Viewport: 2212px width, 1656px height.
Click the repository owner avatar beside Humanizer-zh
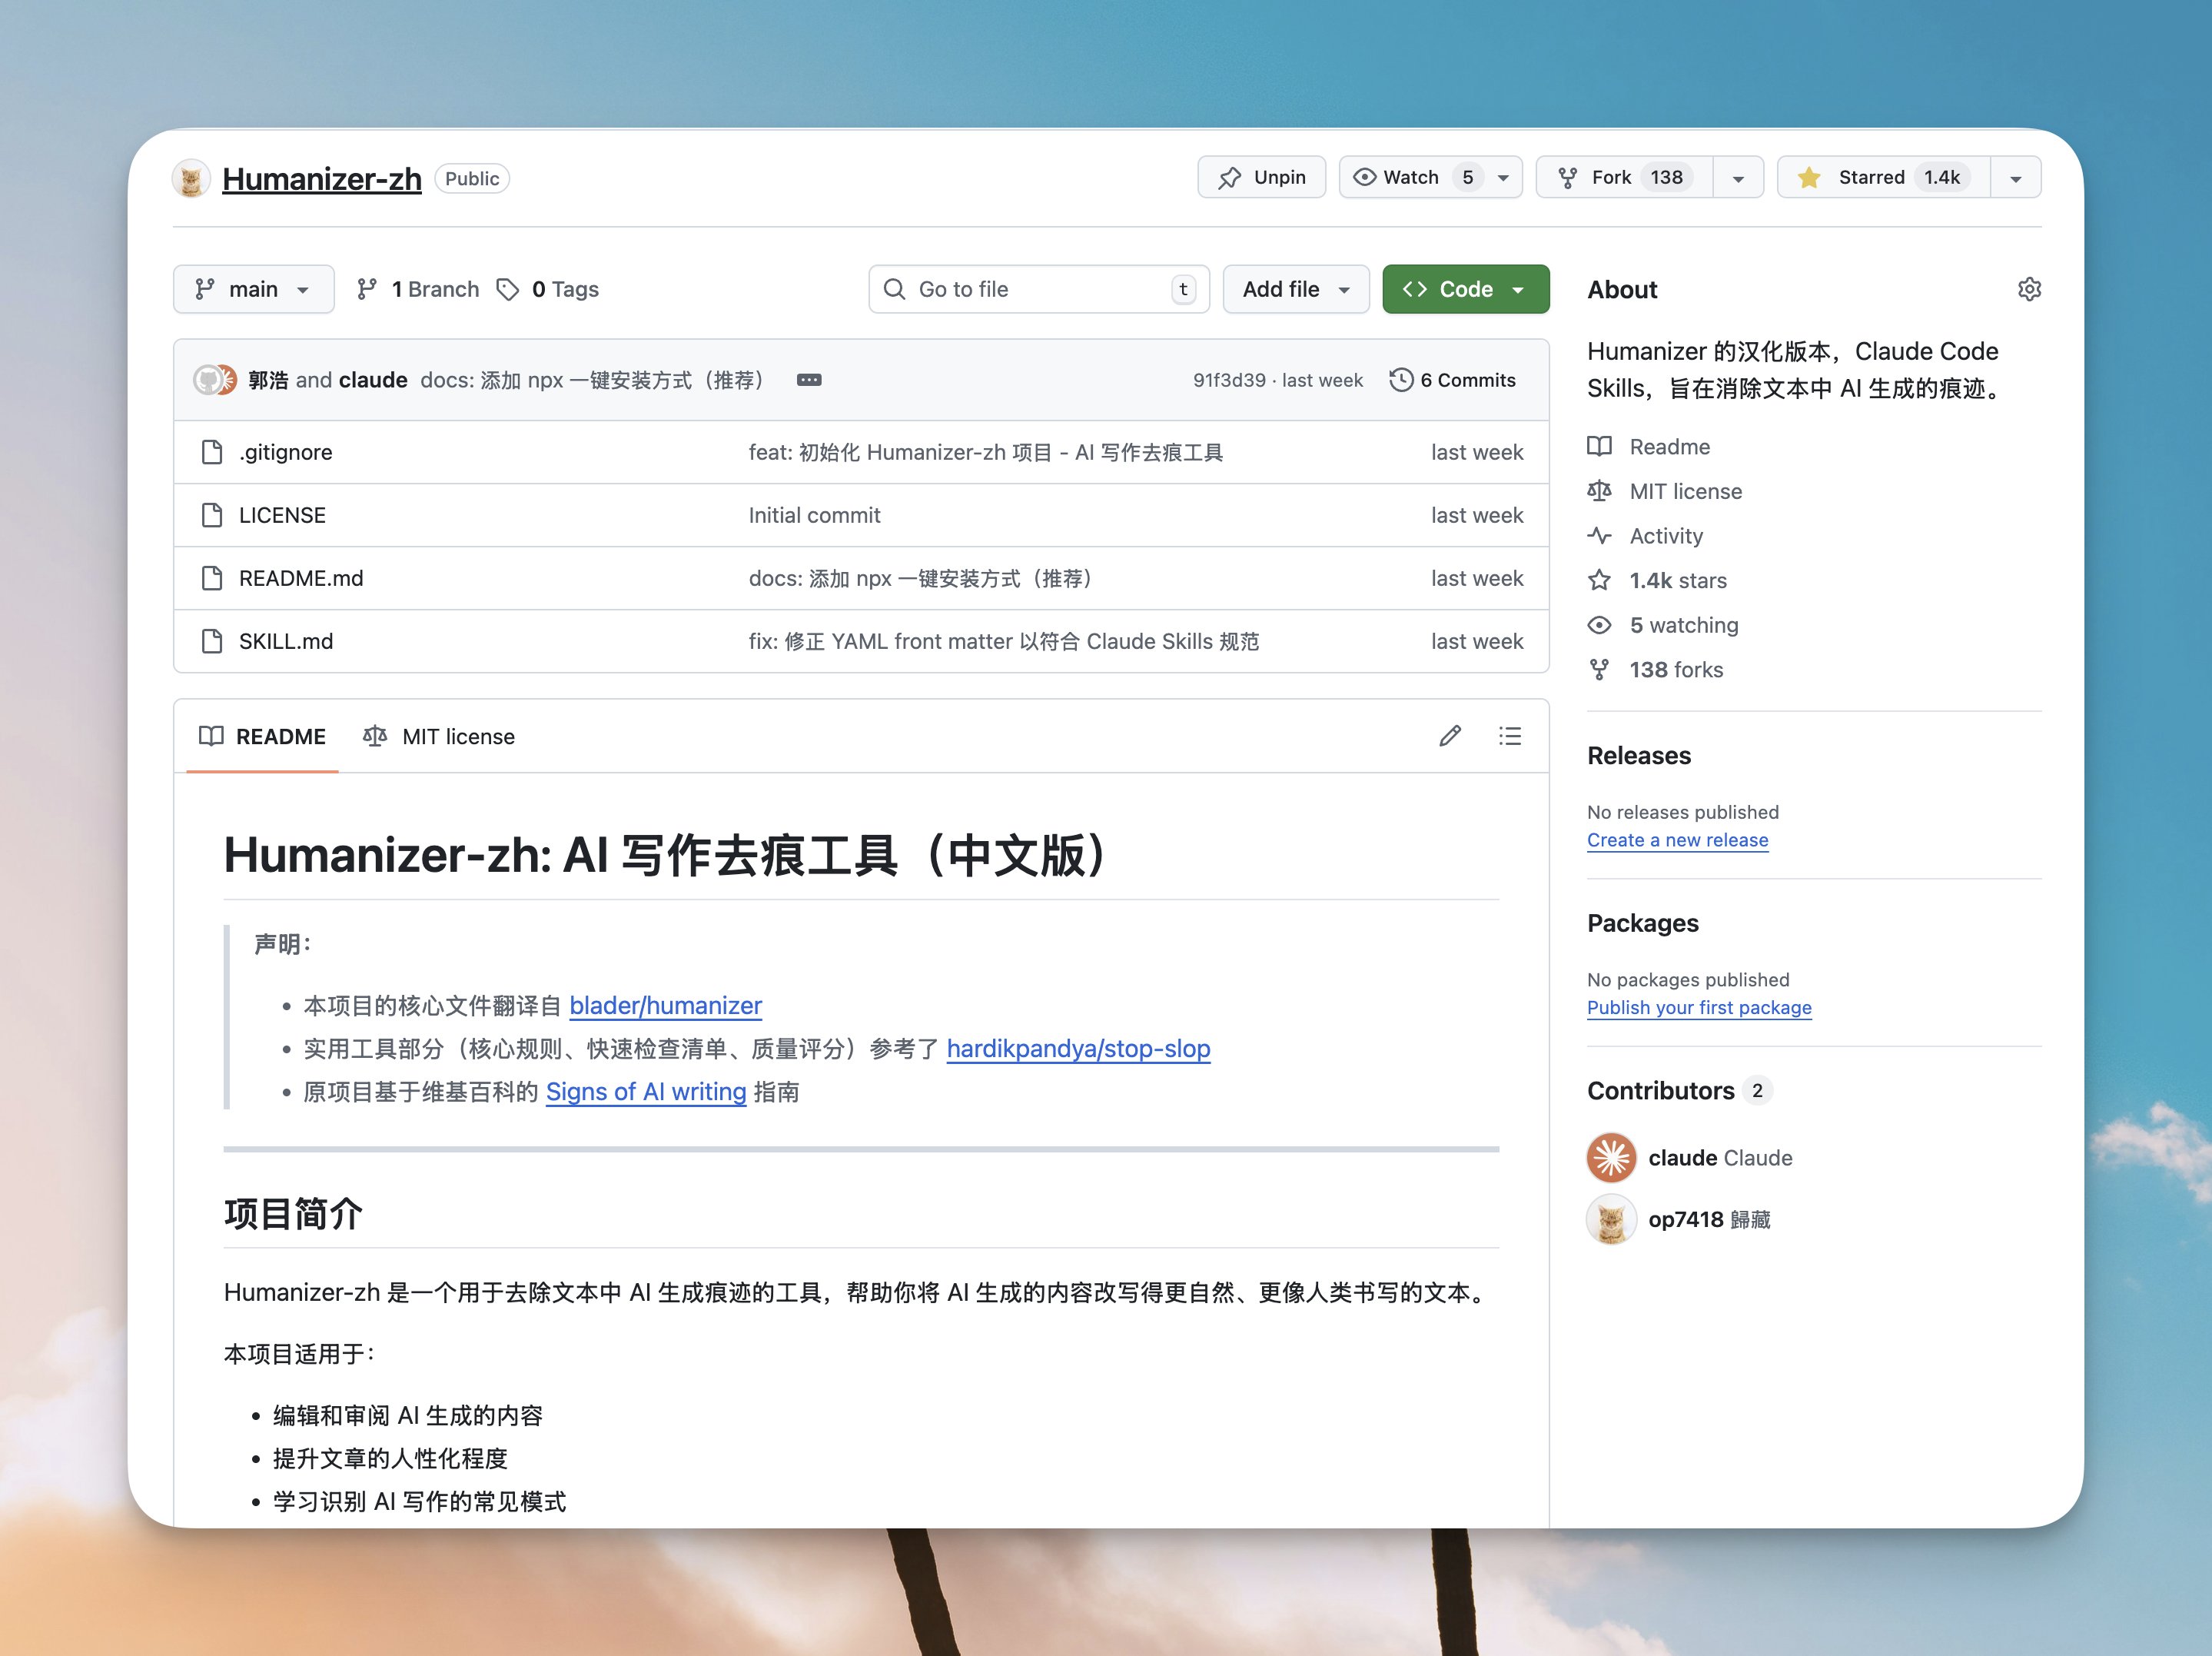coord(191,179)
